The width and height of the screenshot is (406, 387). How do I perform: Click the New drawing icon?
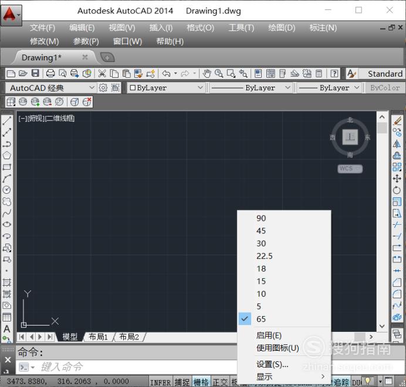click(11, 74)
